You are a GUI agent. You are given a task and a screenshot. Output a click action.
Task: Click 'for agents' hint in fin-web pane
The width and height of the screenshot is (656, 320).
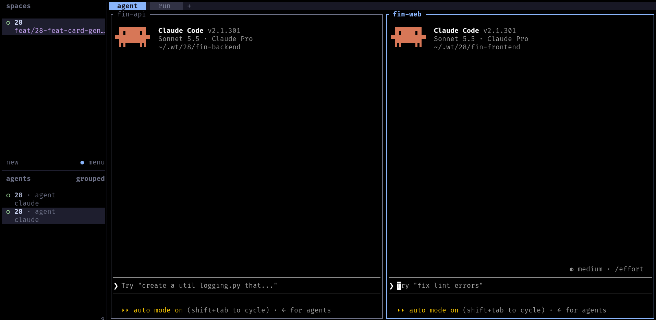tap(586, 310)
